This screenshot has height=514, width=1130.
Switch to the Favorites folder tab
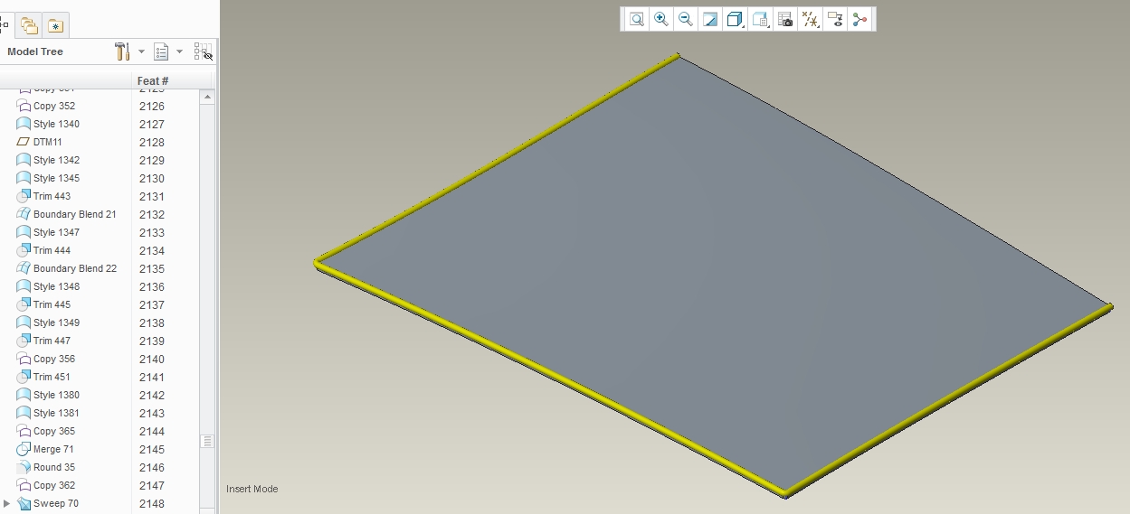[55, 25]
